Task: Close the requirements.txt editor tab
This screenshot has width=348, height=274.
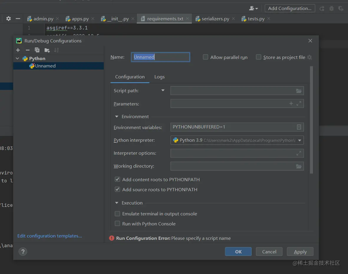Action: pos(187,19)
